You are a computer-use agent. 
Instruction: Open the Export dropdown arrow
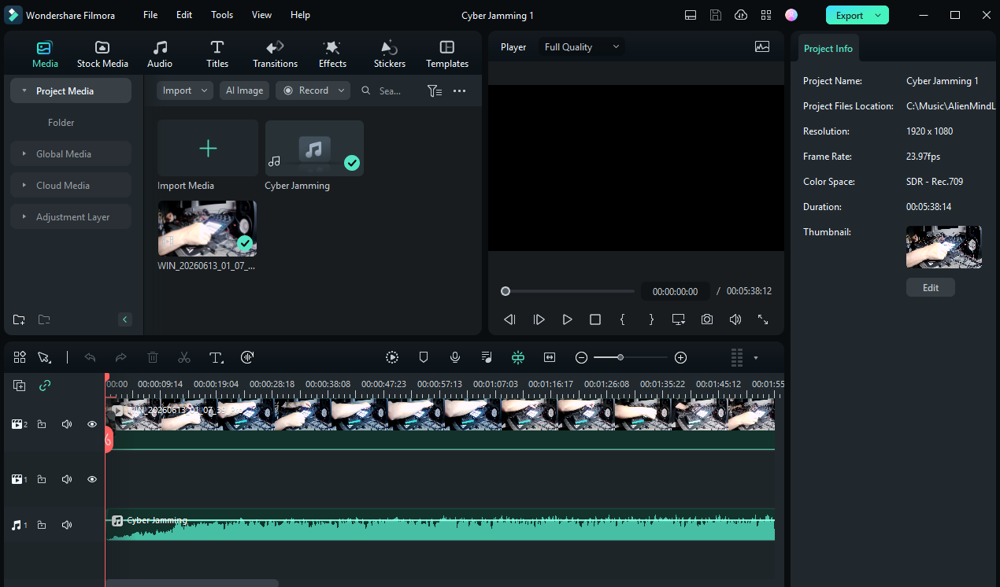(878, 15)
